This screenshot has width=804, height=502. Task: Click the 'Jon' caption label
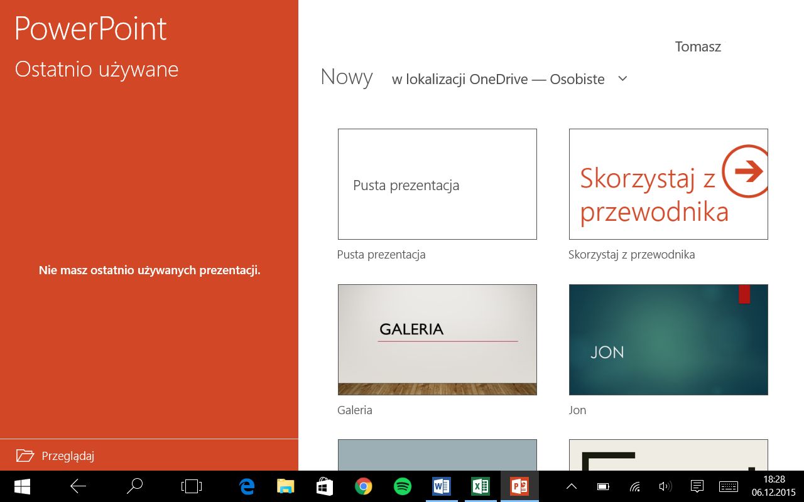click(577, 410)
